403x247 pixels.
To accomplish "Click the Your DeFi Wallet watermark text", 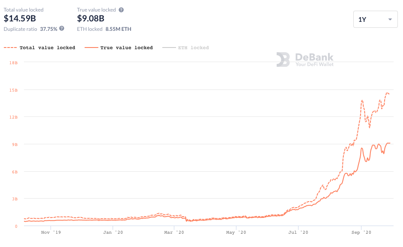I will 314,64.
